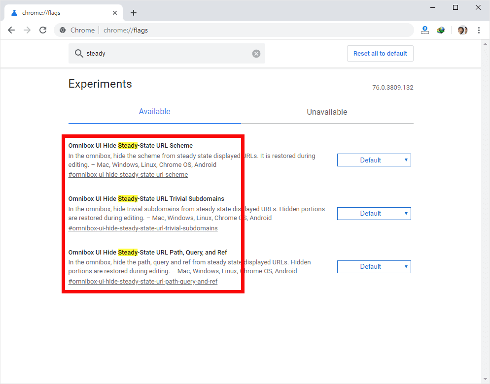Go back with the browser back arrow
The width and height of the screenshot is (490, 384).
click(x=11, y=31)
